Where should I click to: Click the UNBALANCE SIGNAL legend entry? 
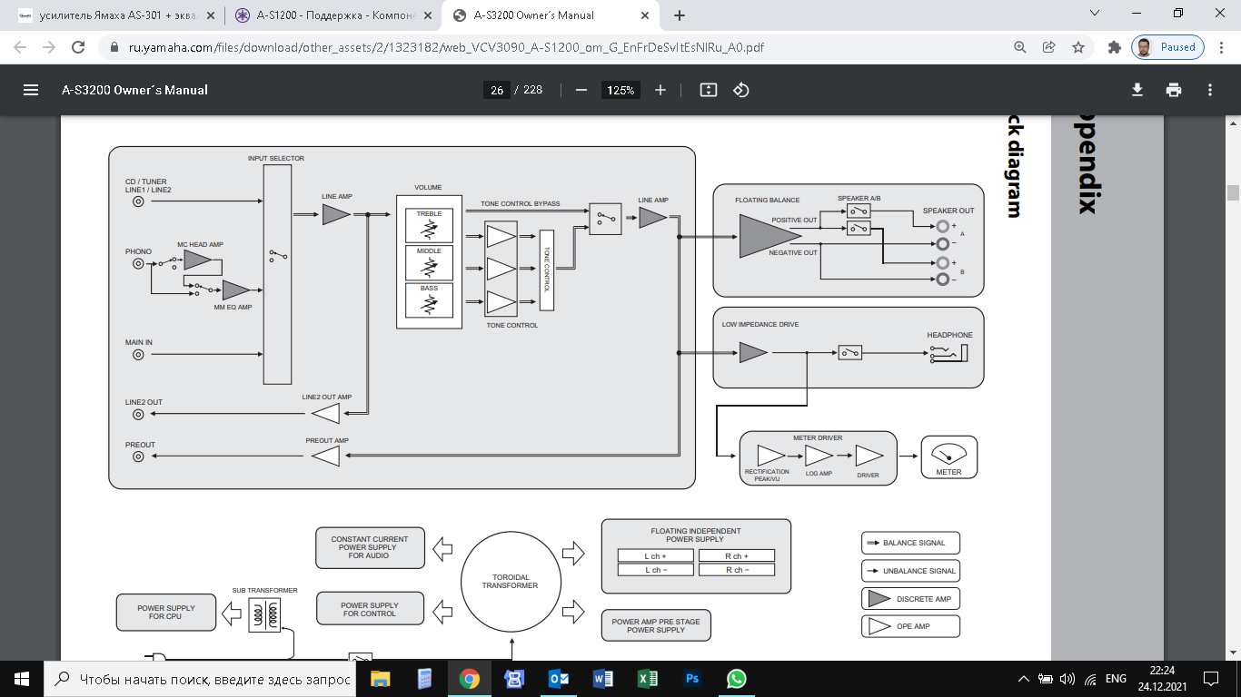click(909, 571)
